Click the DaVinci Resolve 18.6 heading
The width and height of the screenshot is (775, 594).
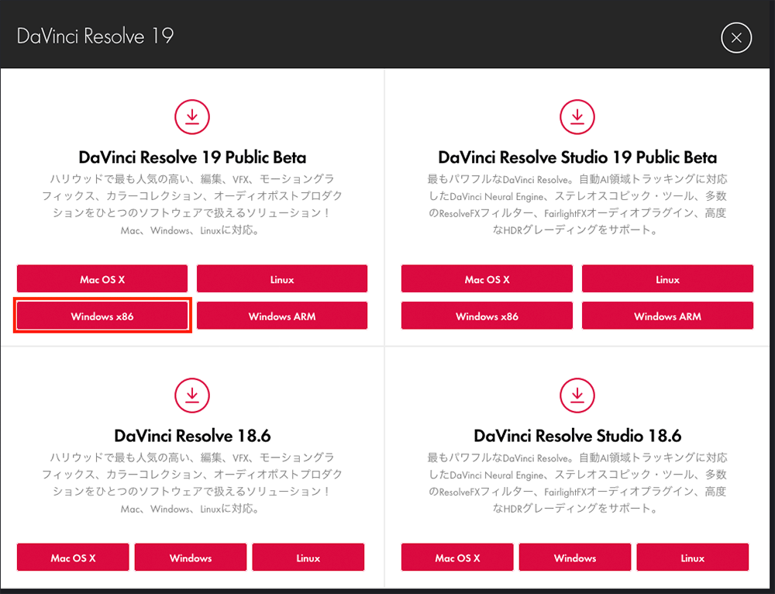click(x=192, y=436)
